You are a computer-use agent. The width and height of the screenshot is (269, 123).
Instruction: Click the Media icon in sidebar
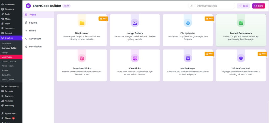(3, 19)
